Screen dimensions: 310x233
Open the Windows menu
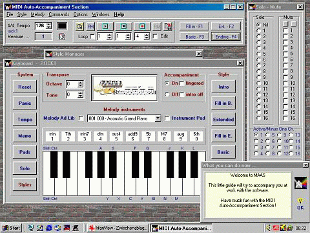101,14
